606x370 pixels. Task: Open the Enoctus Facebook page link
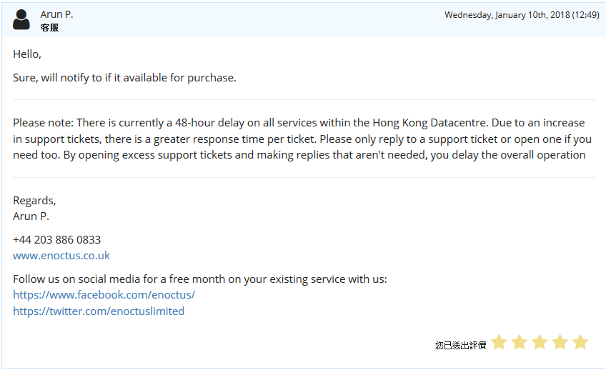point(104,294)
